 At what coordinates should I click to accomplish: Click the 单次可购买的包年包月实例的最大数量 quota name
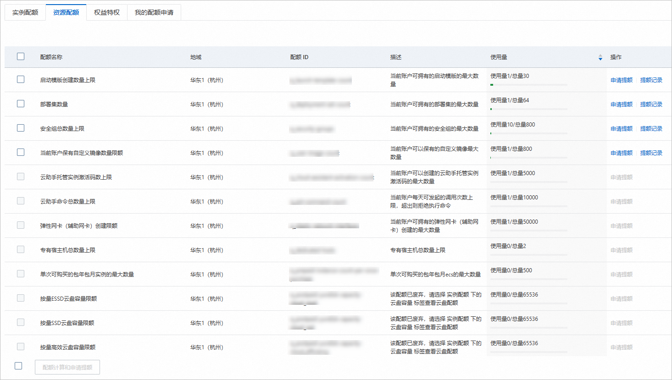pos(87,275)
